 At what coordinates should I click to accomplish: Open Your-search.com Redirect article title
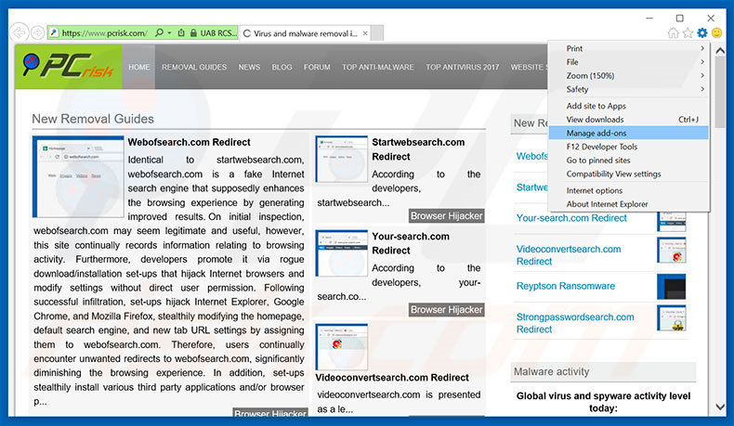411,243
